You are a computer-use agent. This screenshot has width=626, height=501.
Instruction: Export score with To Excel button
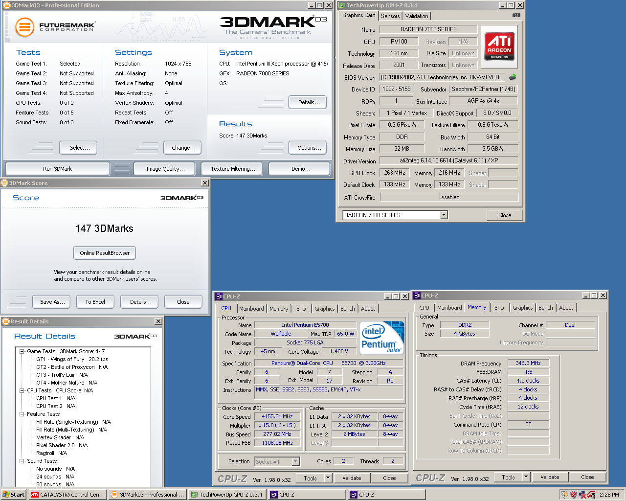[95, 302]
